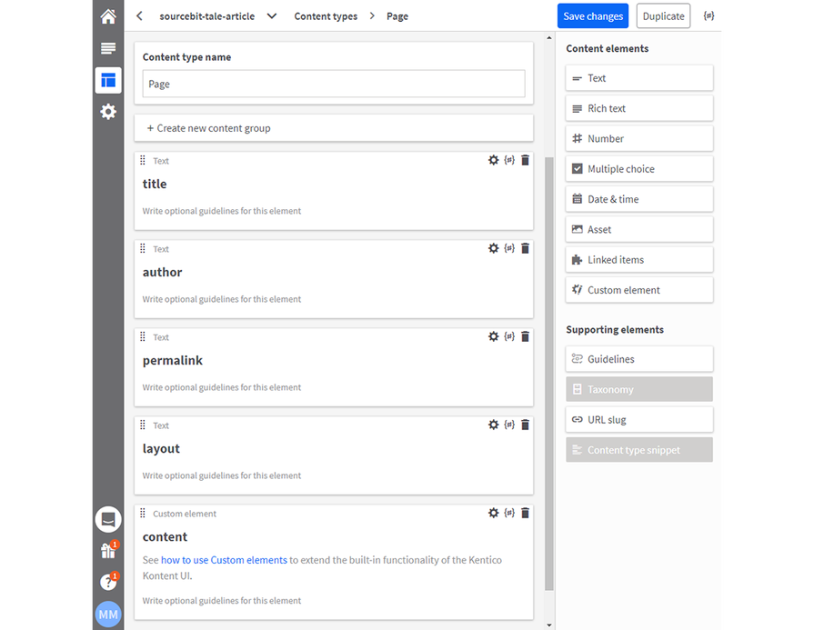Open the help question mark icon
The height and width of the screenshot is (630, 814).
pos(108,582)
